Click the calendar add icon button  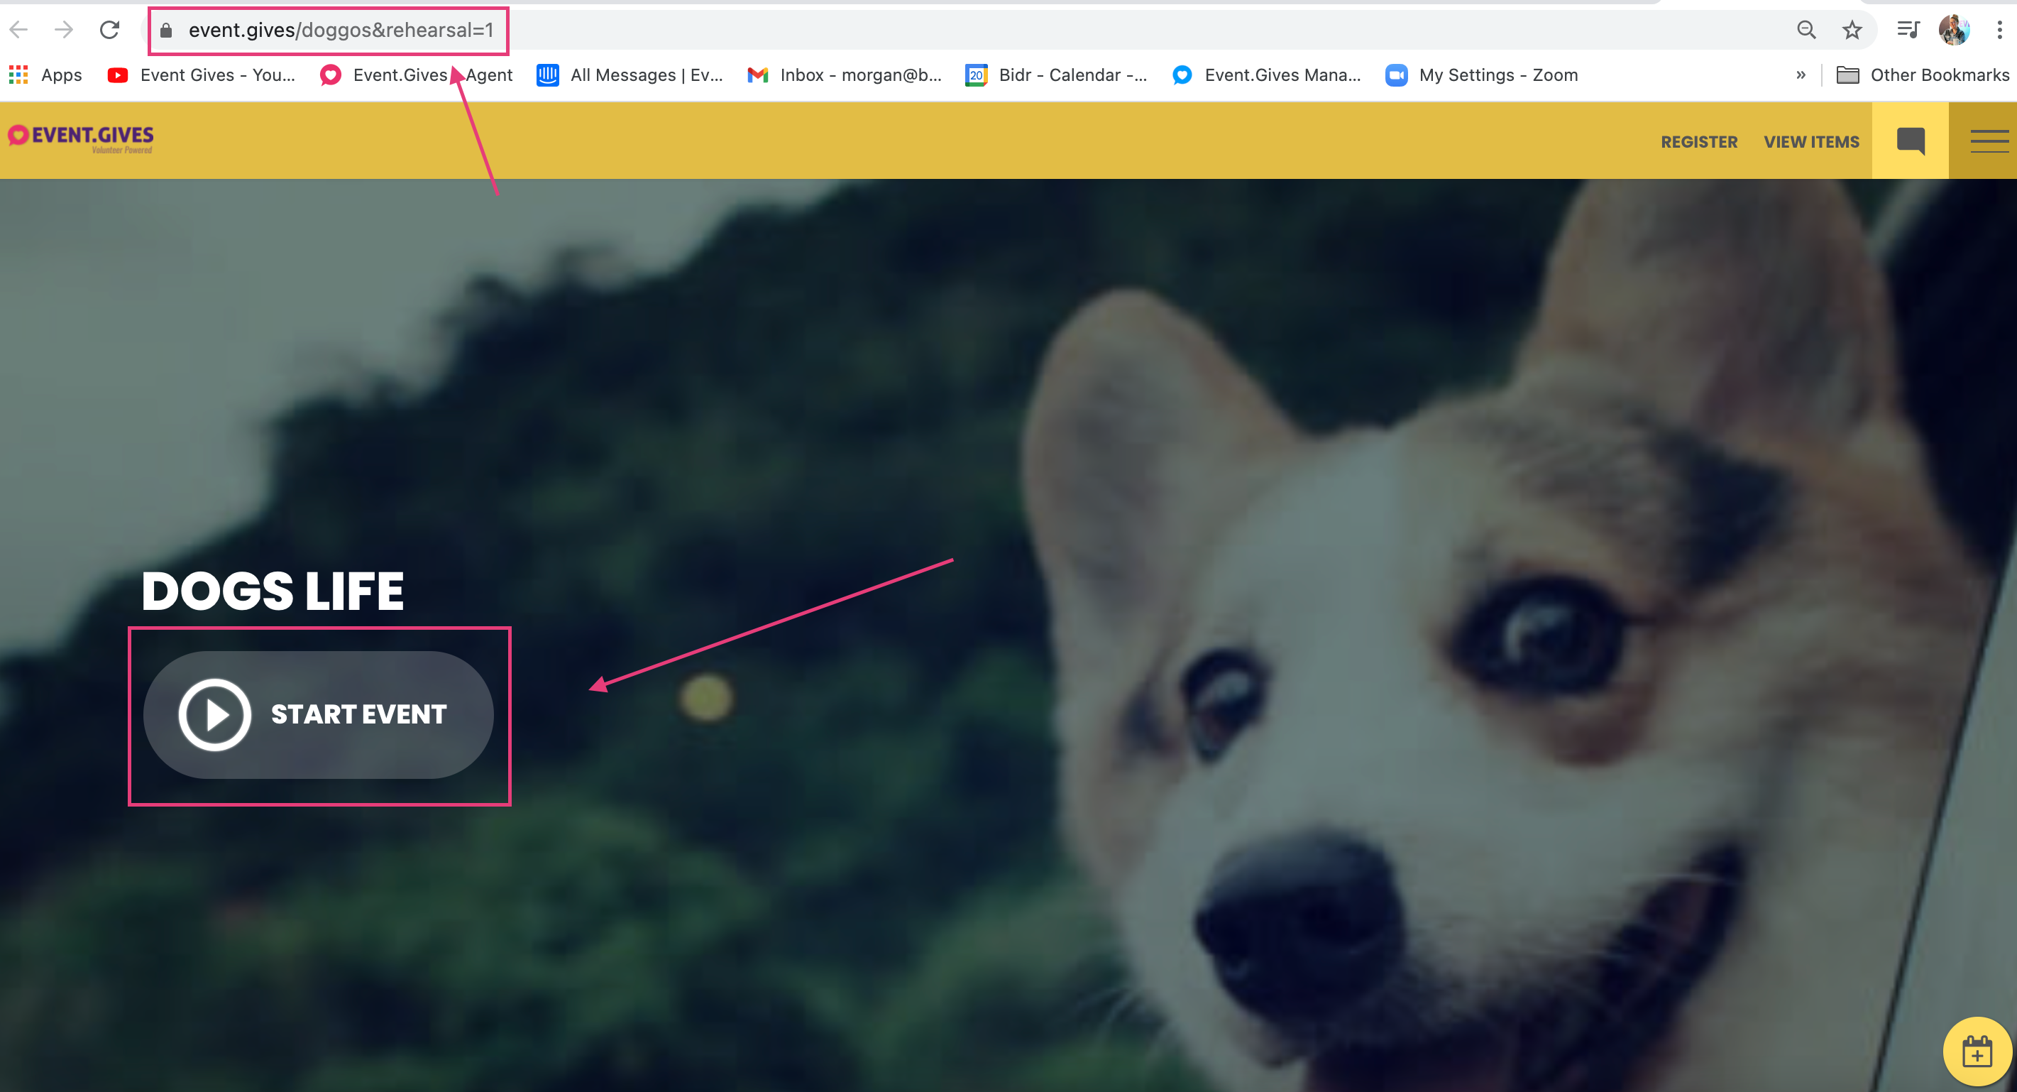pos(1977,1052)
